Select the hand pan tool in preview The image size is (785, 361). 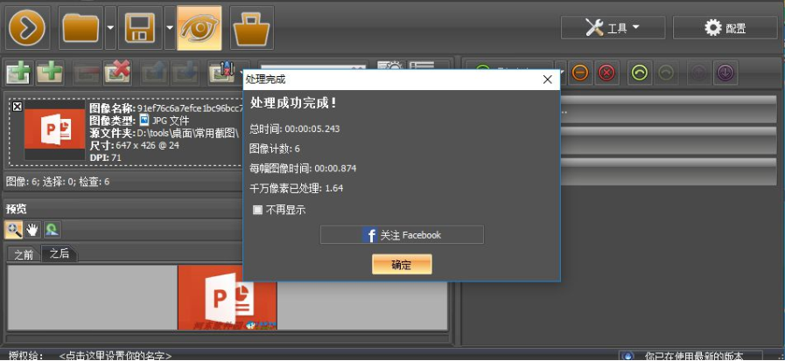tap(33, 230)
